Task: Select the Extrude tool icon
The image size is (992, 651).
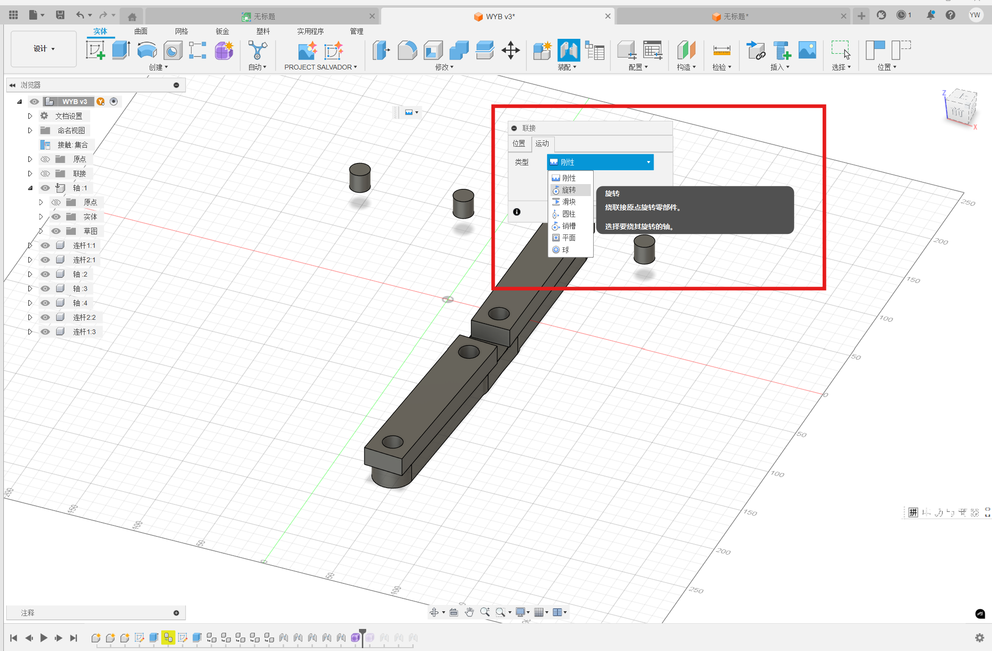Action: (x=121, y=50)
